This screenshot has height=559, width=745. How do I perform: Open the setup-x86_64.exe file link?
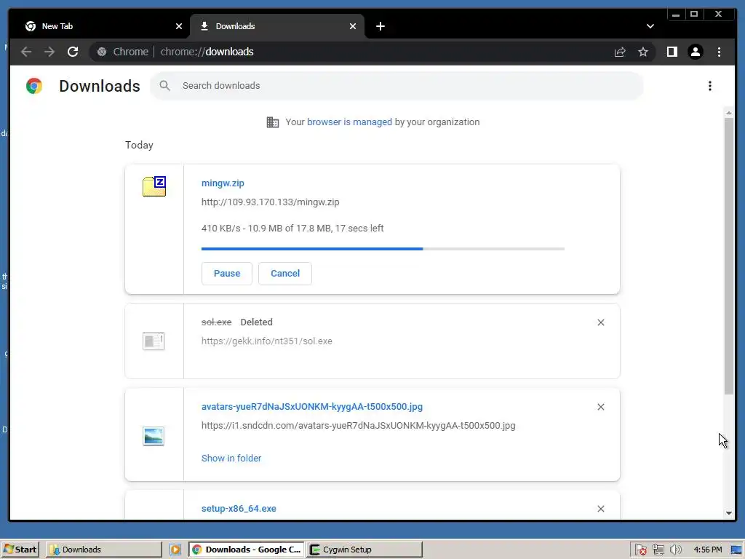[239, 509]
